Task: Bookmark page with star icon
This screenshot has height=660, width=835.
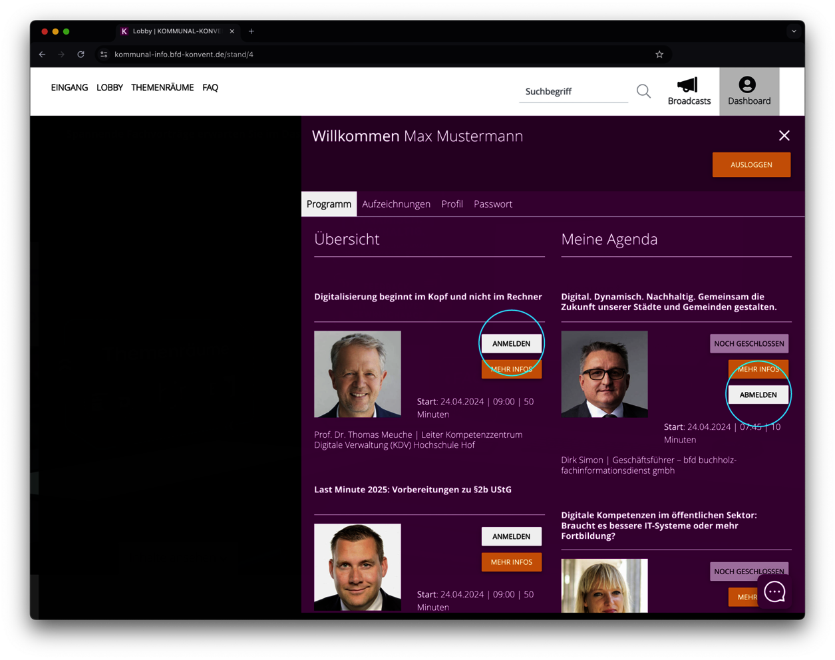Action: 659,55
